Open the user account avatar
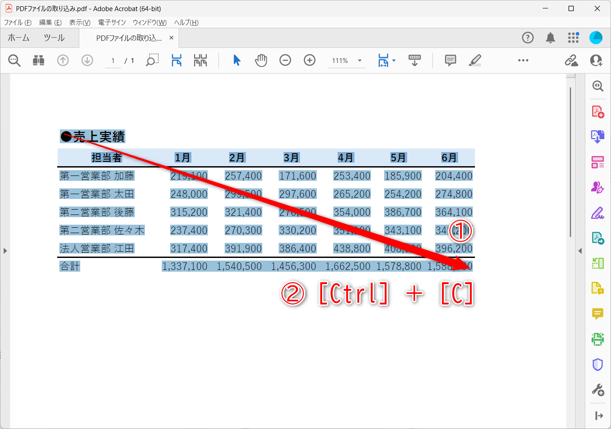The image size is (611, 429). (x=596, y=38)
